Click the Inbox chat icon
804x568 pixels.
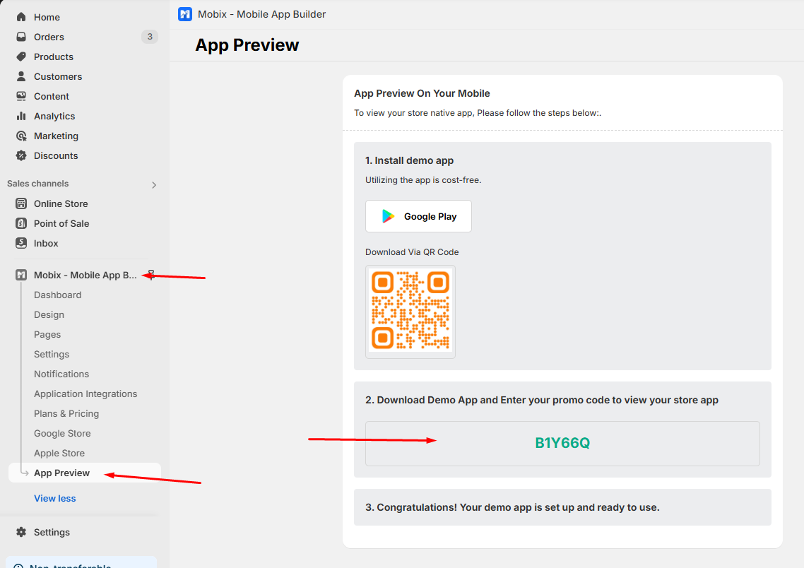[x=21, y=243]
